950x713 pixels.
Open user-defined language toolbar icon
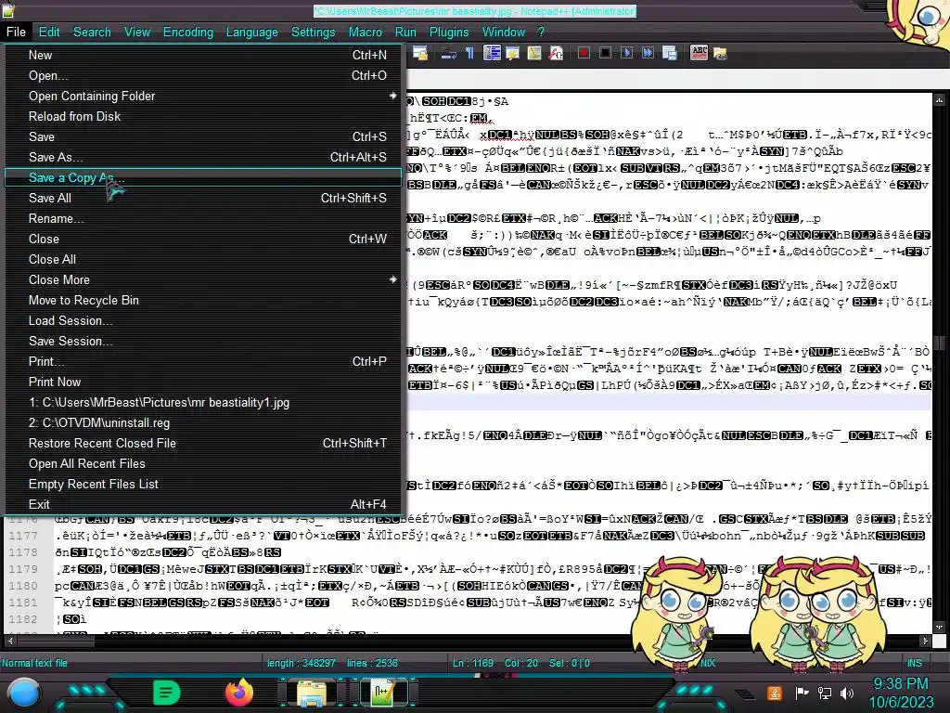coord(512,53)
